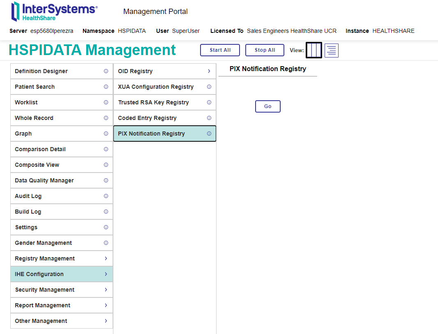Click the HSPIDATA Management heading
The height and width of the screenshot is (334, 438).
92,50
